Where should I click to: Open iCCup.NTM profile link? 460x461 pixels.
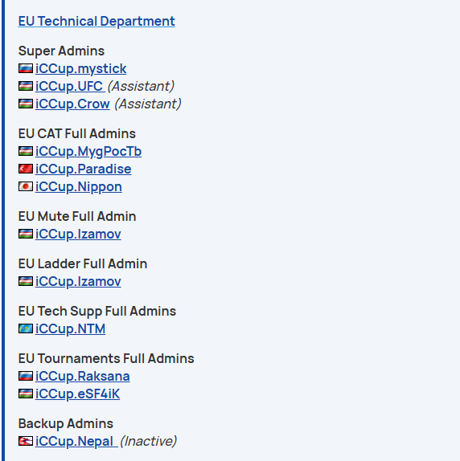click(70, 328)
